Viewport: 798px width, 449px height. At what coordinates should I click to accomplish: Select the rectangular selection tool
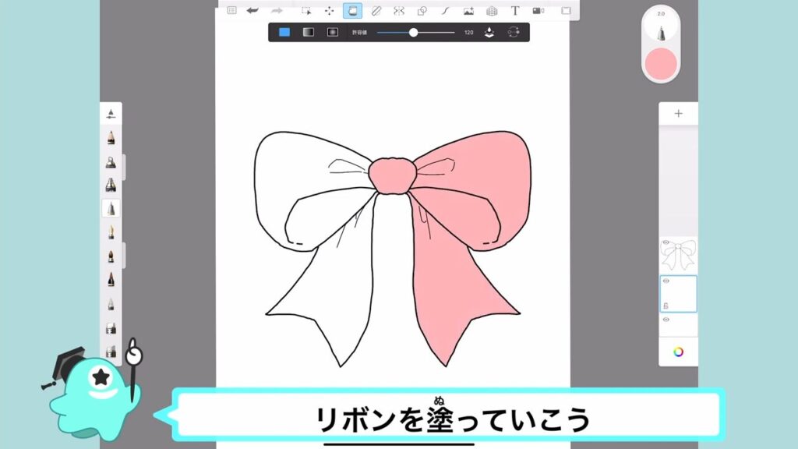click(x=306, y=11)
